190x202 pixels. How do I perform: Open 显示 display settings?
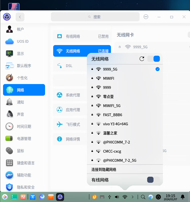[x=24, y=53]
